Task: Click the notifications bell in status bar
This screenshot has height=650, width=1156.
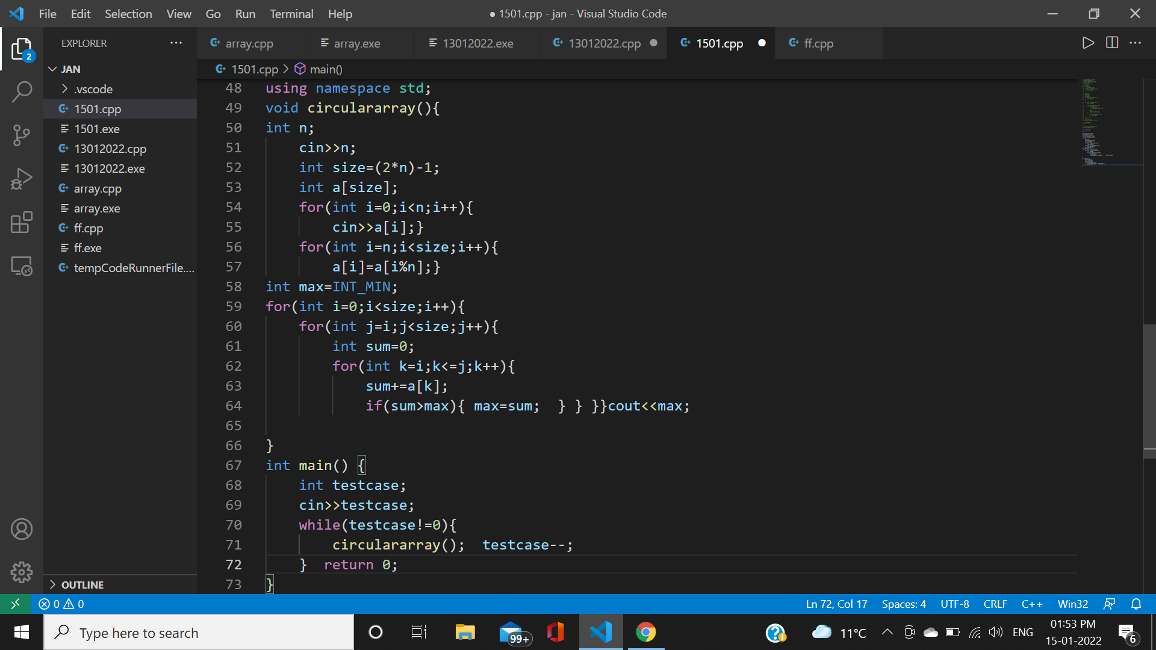Action: click(1136, 604)
